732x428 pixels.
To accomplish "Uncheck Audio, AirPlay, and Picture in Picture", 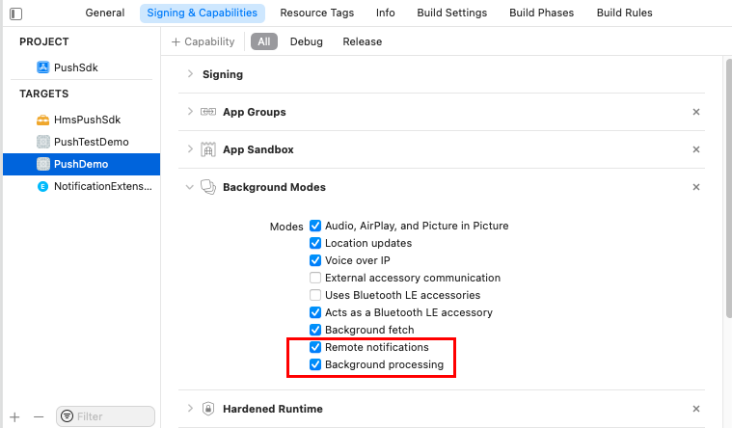I will (x=315, y=226).
